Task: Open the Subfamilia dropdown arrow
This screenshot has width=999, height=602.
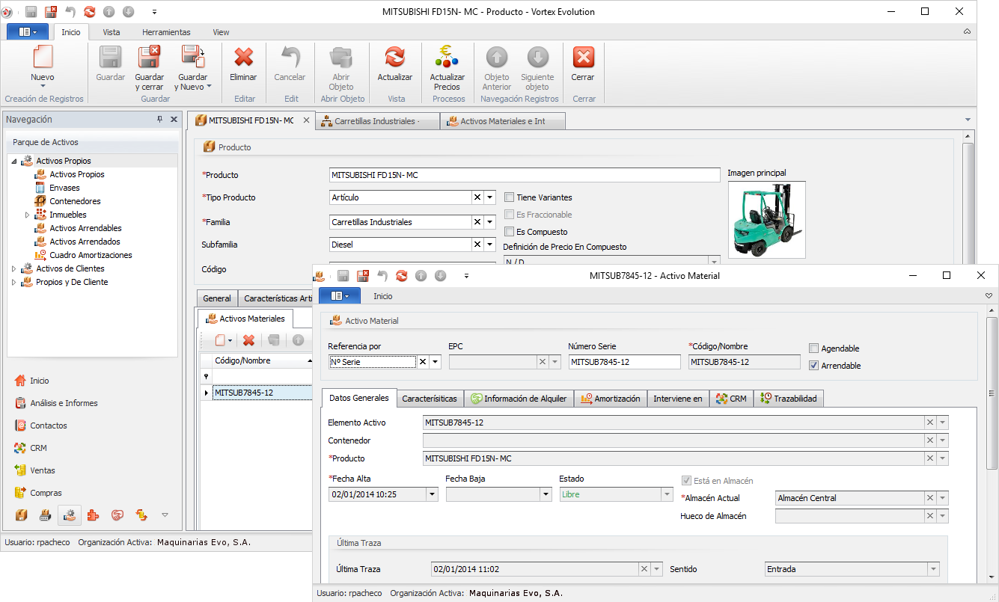Action: pos(490,245)
